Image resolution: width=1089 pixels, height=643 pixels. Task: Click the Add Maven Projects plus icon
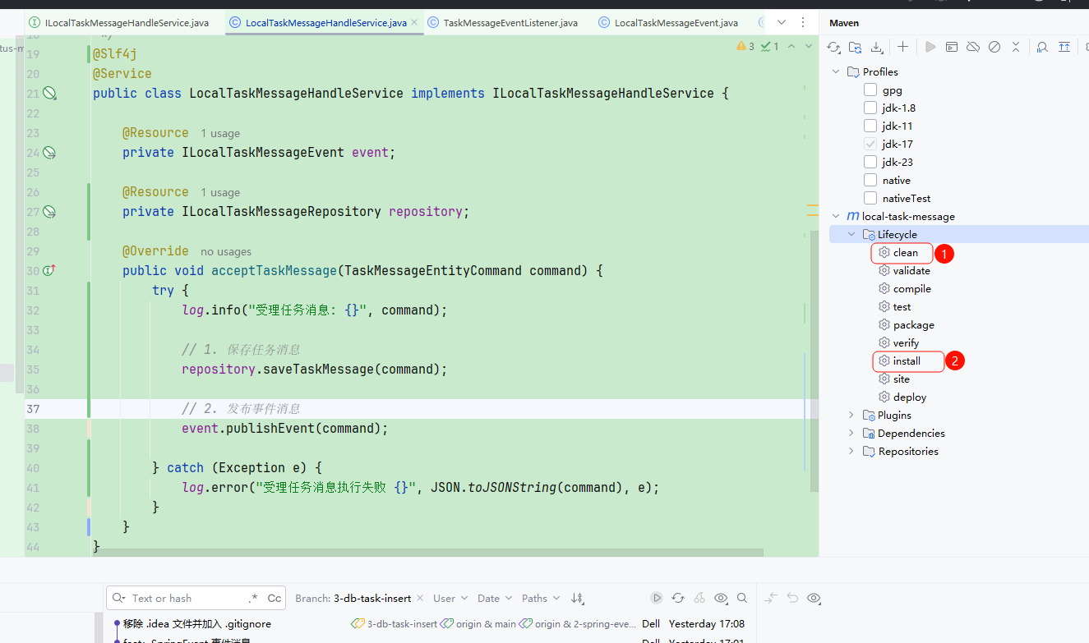pos(902,48)
